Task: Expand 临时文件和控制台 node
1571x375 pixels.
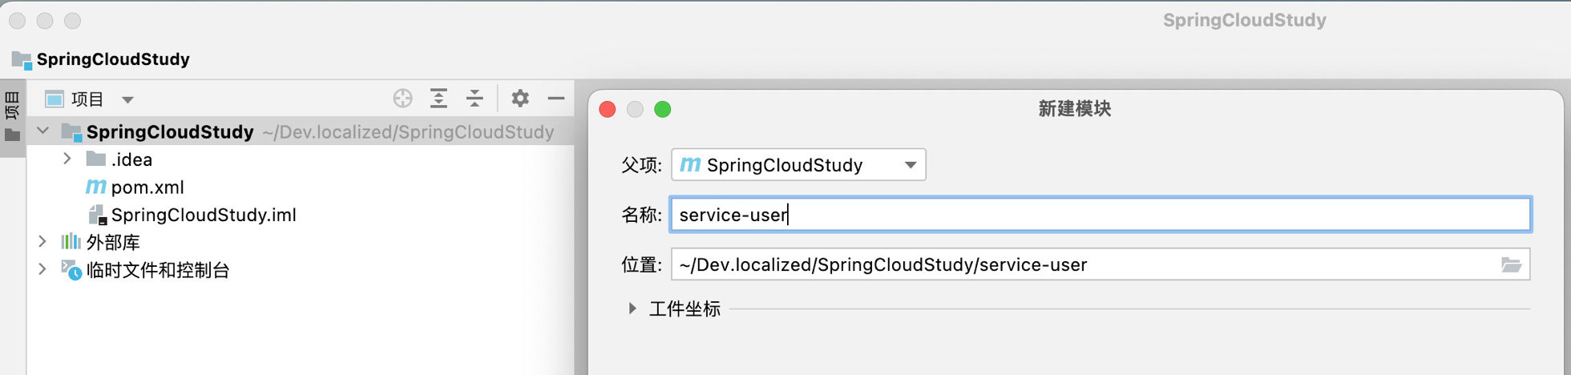Action: (x=42, y=270)
